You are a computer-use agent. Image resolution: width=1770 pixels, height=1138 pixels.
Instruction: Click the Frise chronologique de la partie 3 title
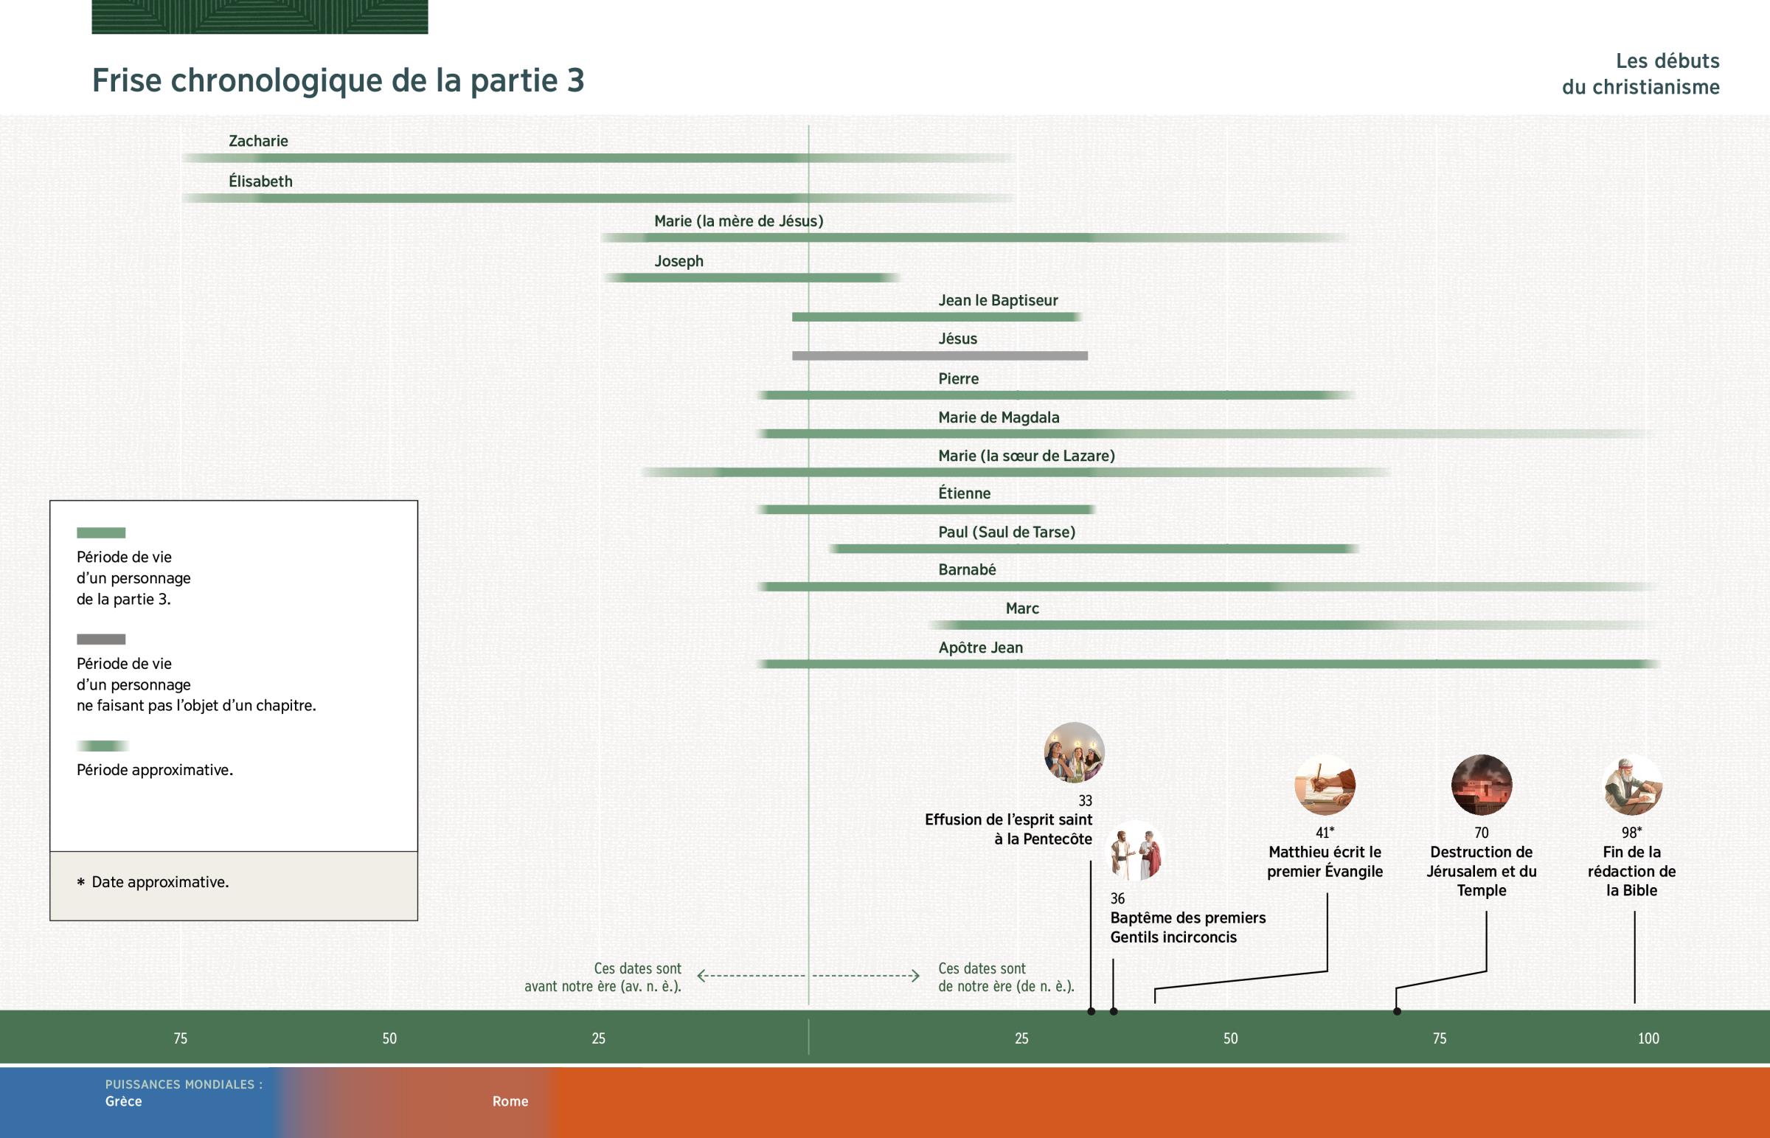pyautogui.click(x=338, y=80)
